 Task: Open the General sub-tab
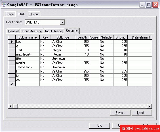(13, 31)
